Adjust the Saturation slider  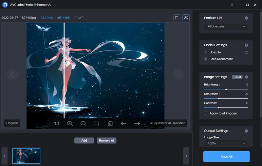click(226, 98)
